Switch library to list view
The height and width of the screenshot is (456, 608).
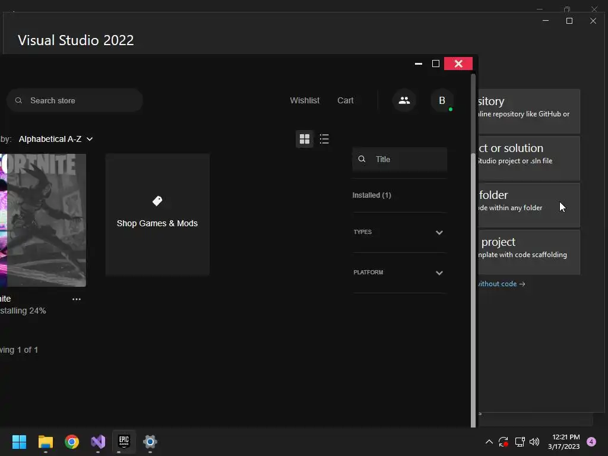(x=324, y=139)
